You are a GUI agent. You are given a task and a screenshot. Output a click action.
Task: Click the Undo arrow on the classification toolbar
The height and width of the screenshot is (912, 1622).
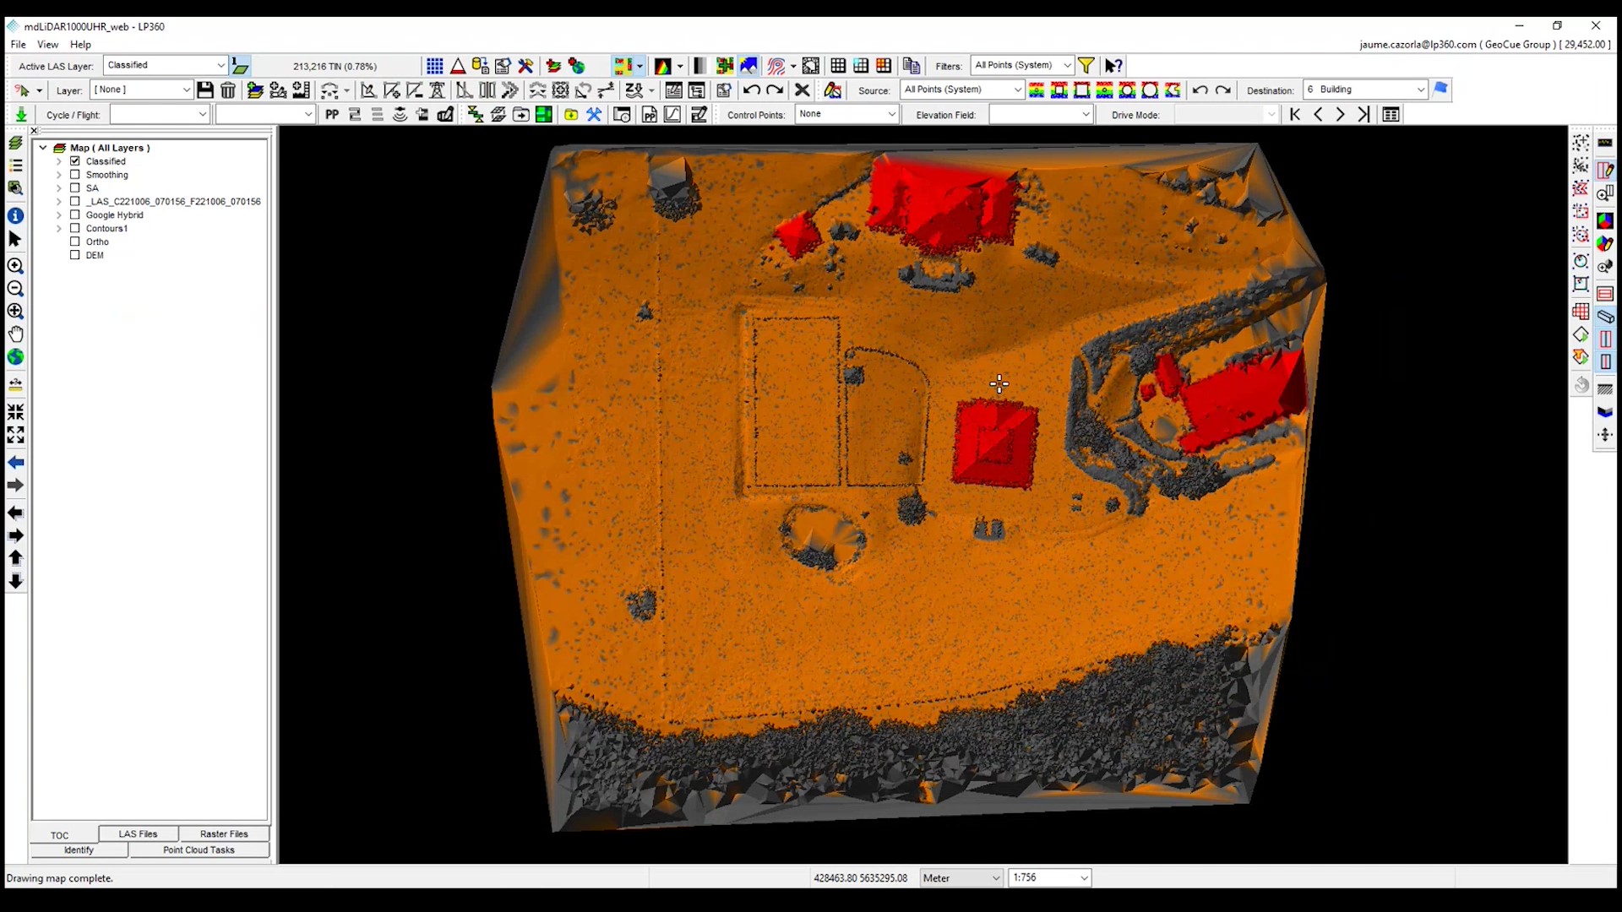pyautogui.click(x=1200, y=90)
